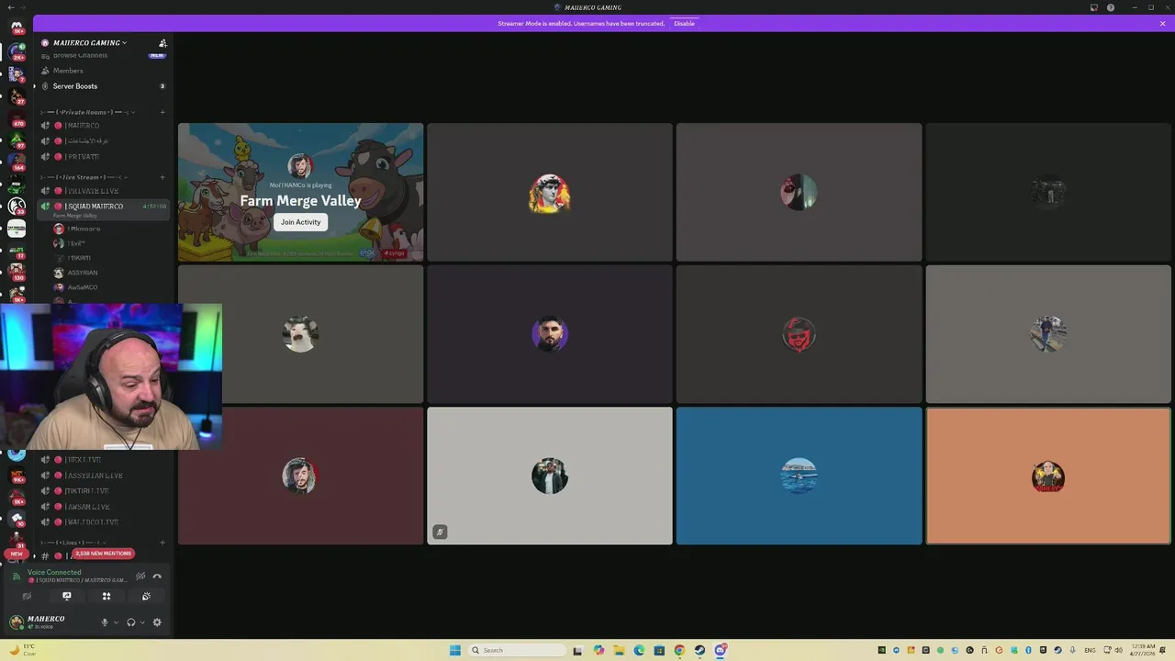This screenshot has height=661, width=1175.
Task: Select the orange participant tile
Action: tap(1048, 476)
